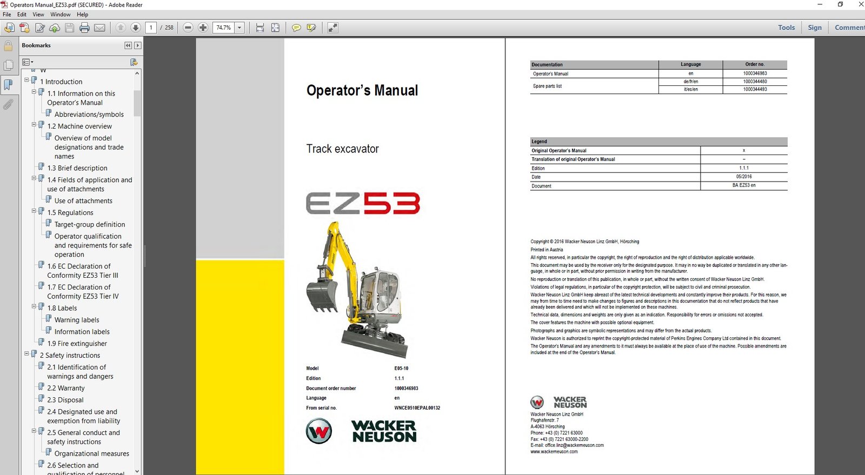Collapse the 1.8 Labels bookmark branch
This screenshot has height=475, width=865.
point(34,306)
